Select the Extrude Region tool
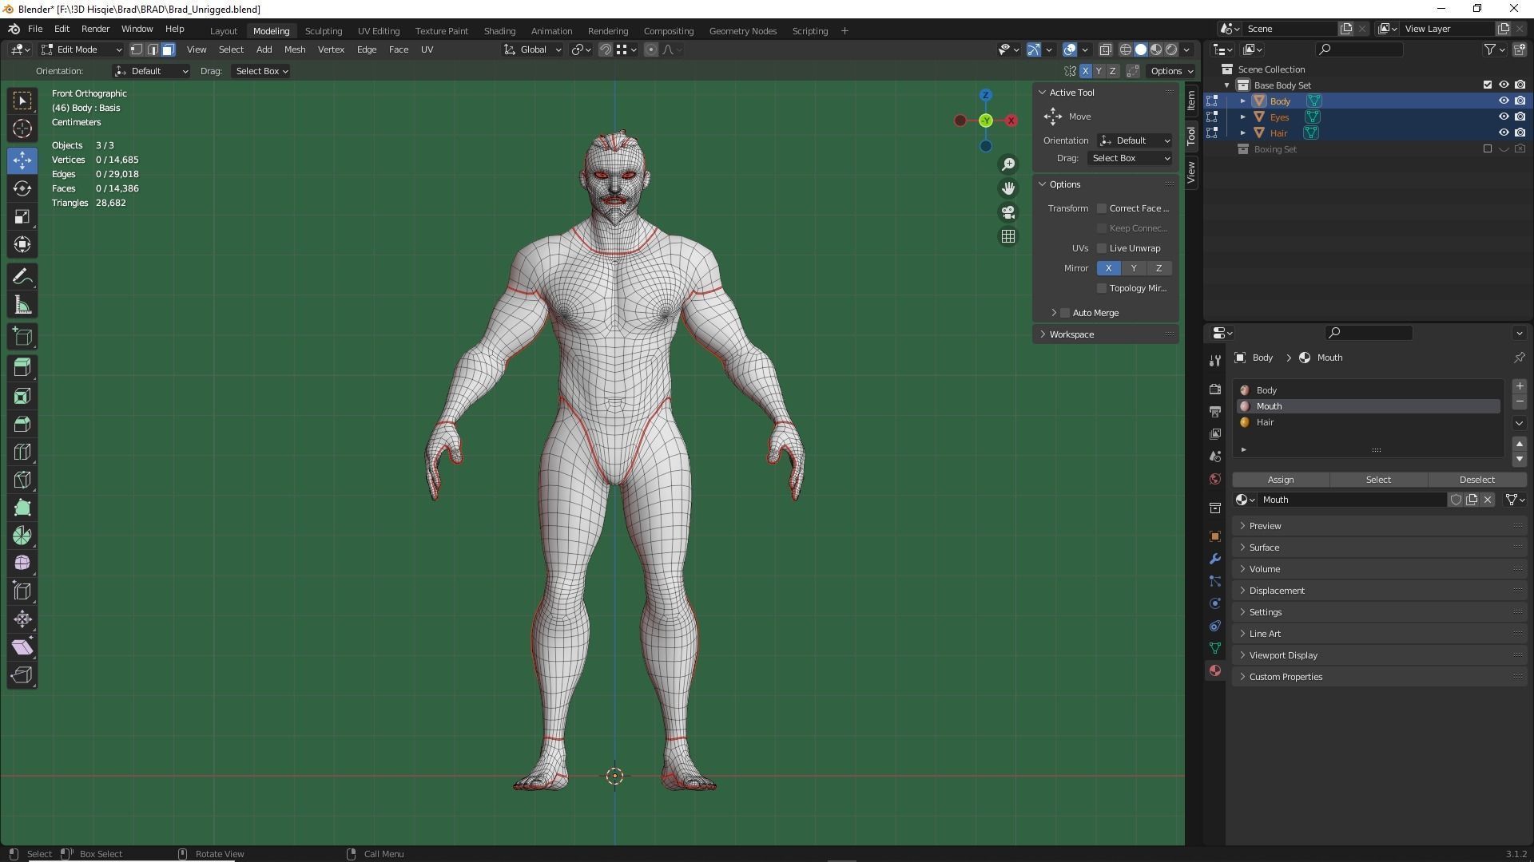1534x862 pixels. click(x=22, y=367)
